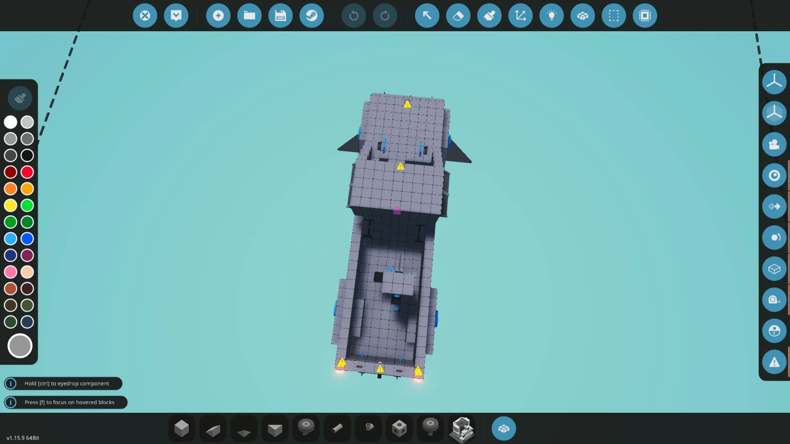Screen dimensions: 790x444
Task: Toggle the warning triangle display button
Action: click(774, 362)
